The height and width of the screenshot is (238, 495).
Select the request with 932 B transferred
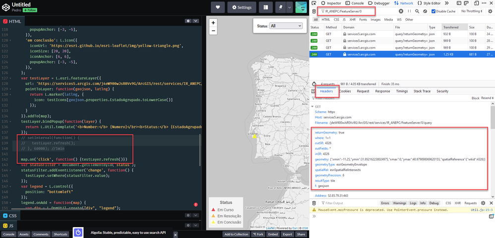(x=402, y=34)
